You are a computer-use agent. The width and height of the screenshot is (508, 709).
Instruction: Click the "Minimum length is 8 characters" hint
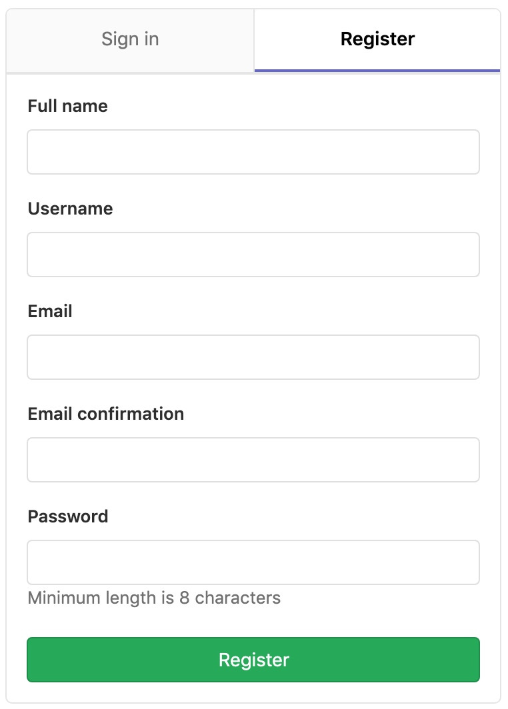pyautogui.click(x=154, y=598)
